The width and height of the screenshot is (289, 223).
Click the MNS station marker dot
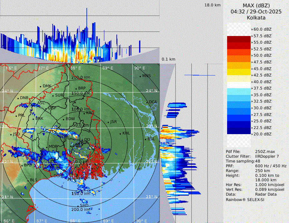tap(140, 76)
